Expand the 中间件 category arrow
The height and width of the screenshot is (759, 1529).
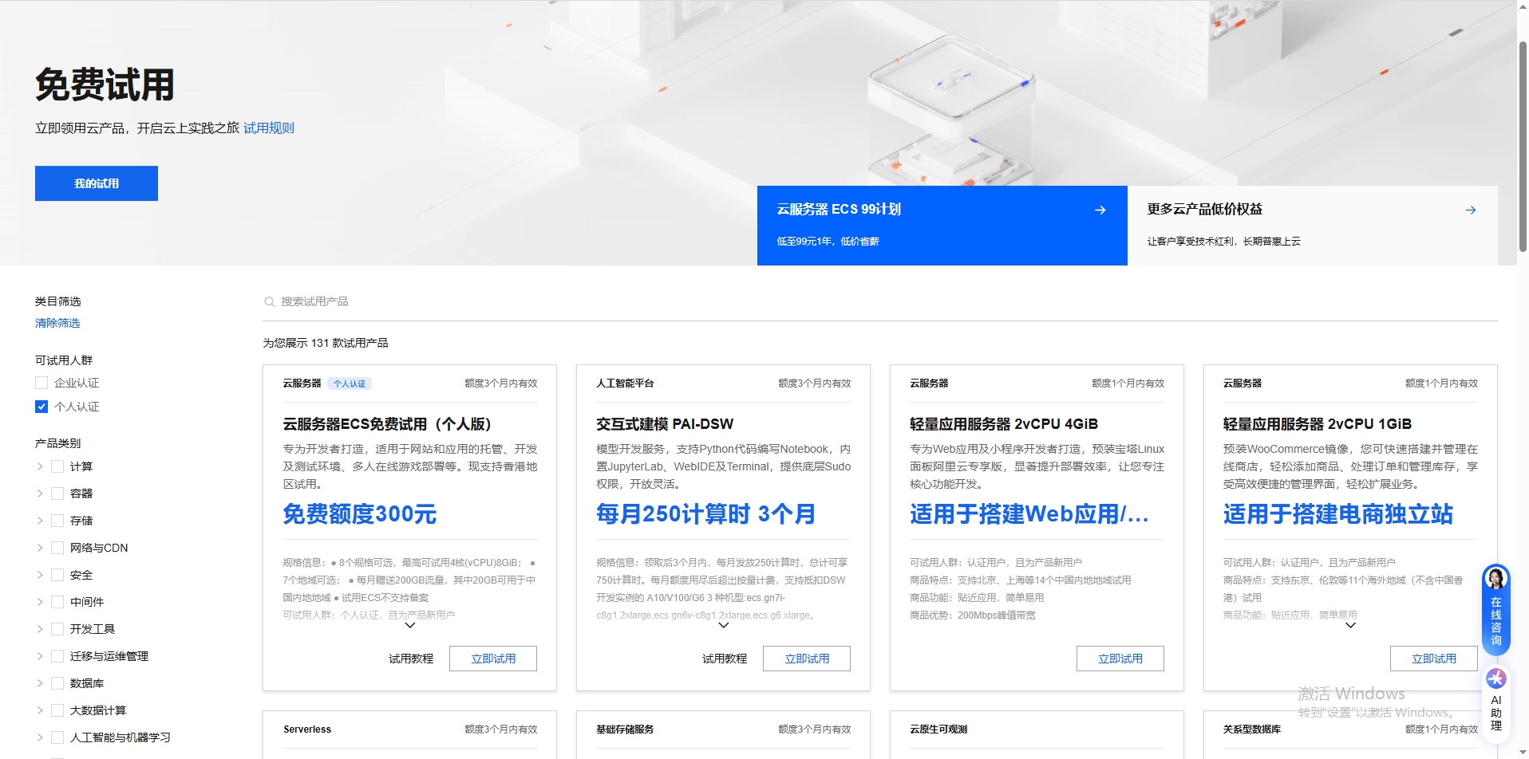point(40,602)
